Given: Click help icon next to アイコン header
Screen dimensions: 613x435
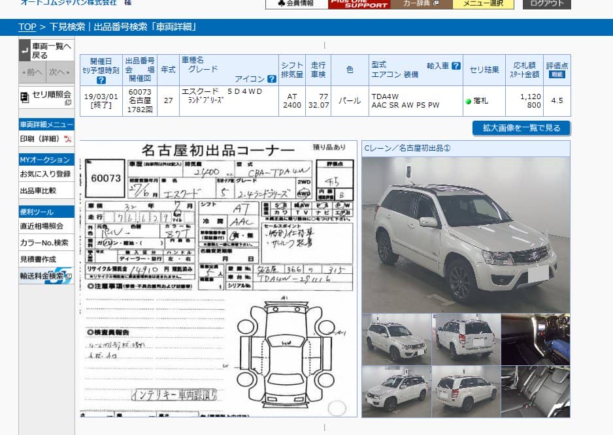Looking at the screenshot, I should point(272,79).
